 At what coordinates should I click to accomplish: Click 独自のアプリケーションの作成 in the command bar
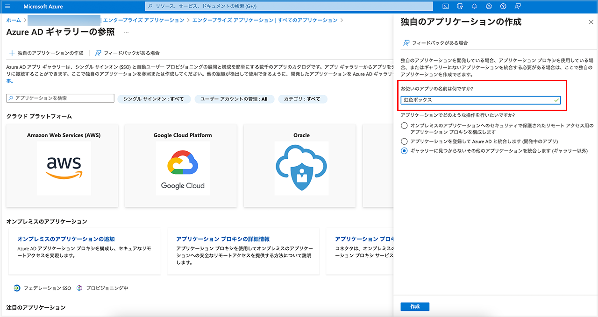click(46, 53)
